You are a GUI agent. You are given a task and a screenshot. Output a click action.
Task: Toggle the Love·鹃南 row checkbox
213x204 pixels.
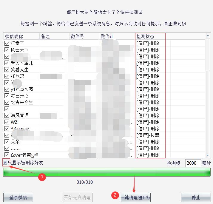pos(7,155)
